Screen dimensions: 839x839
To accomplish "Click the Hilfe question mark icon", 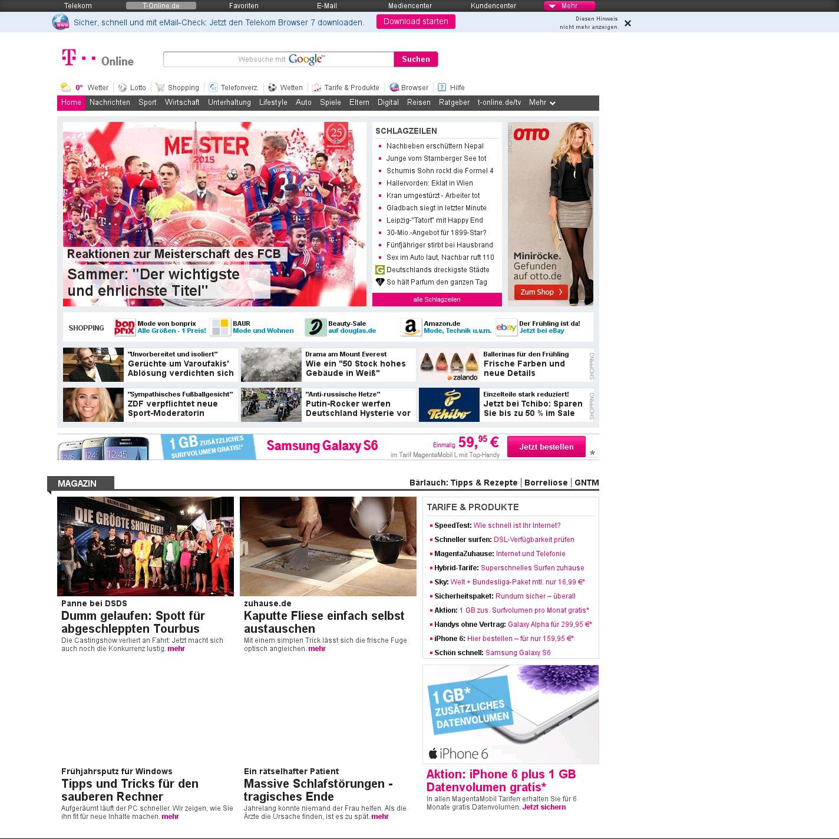I will [442, 87].
